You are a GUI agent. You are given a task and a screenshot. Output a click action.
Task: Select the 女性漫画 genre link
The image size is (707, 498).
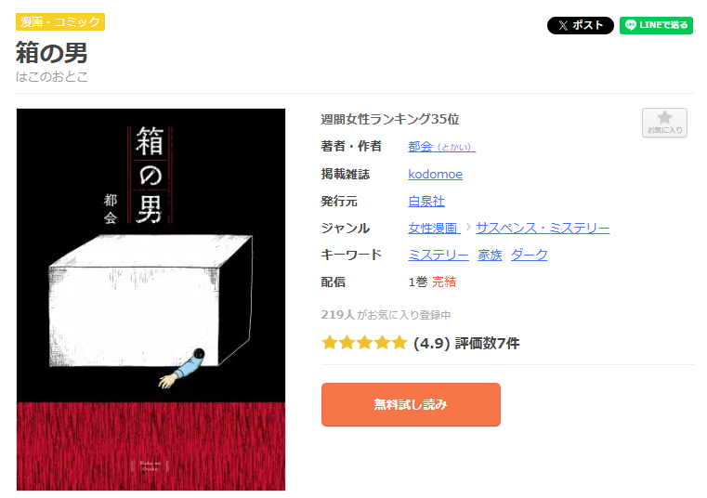tap(434, 229)
